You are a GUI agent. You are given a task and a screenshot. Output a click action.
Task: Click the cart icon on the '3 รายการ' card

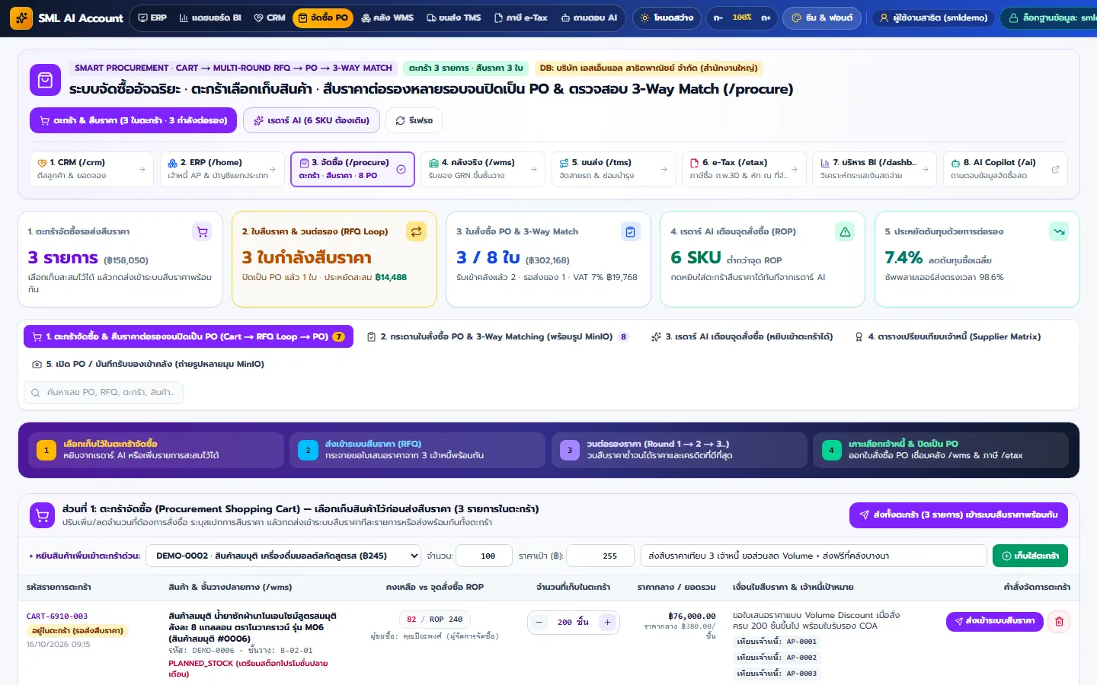point(202,232)
